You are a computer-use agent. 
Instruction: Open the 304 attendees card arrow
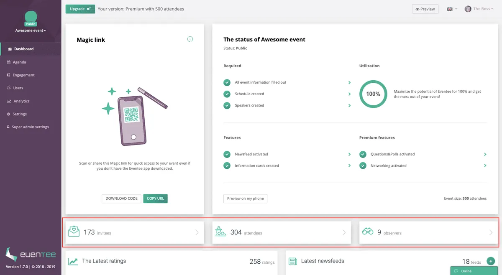pyautogui.click(x=344, y=233)
